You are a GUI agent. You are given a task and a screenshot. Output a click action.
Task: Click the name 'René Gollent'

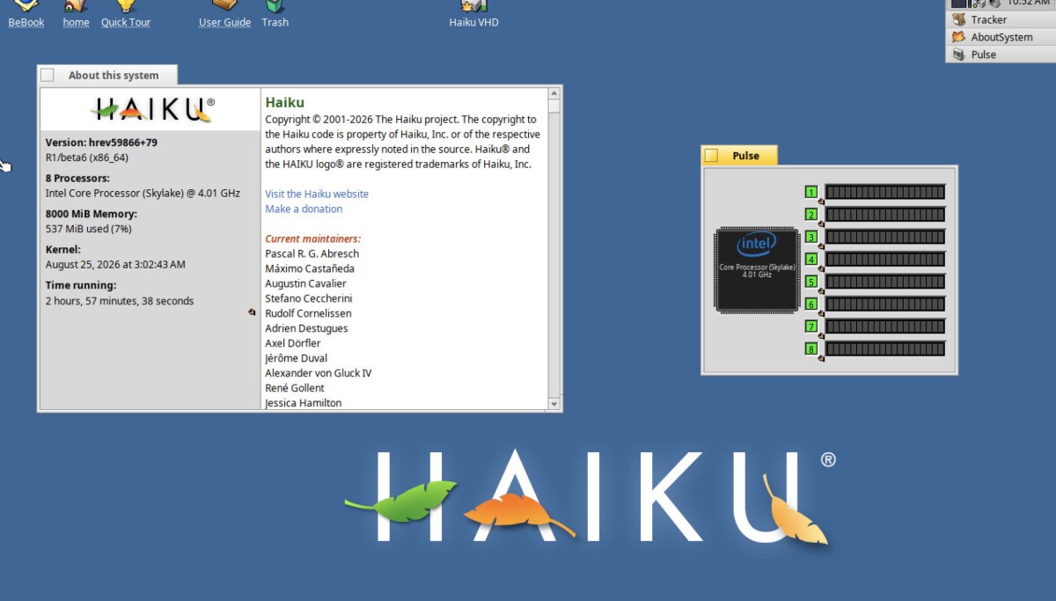(x=295, y=388)
